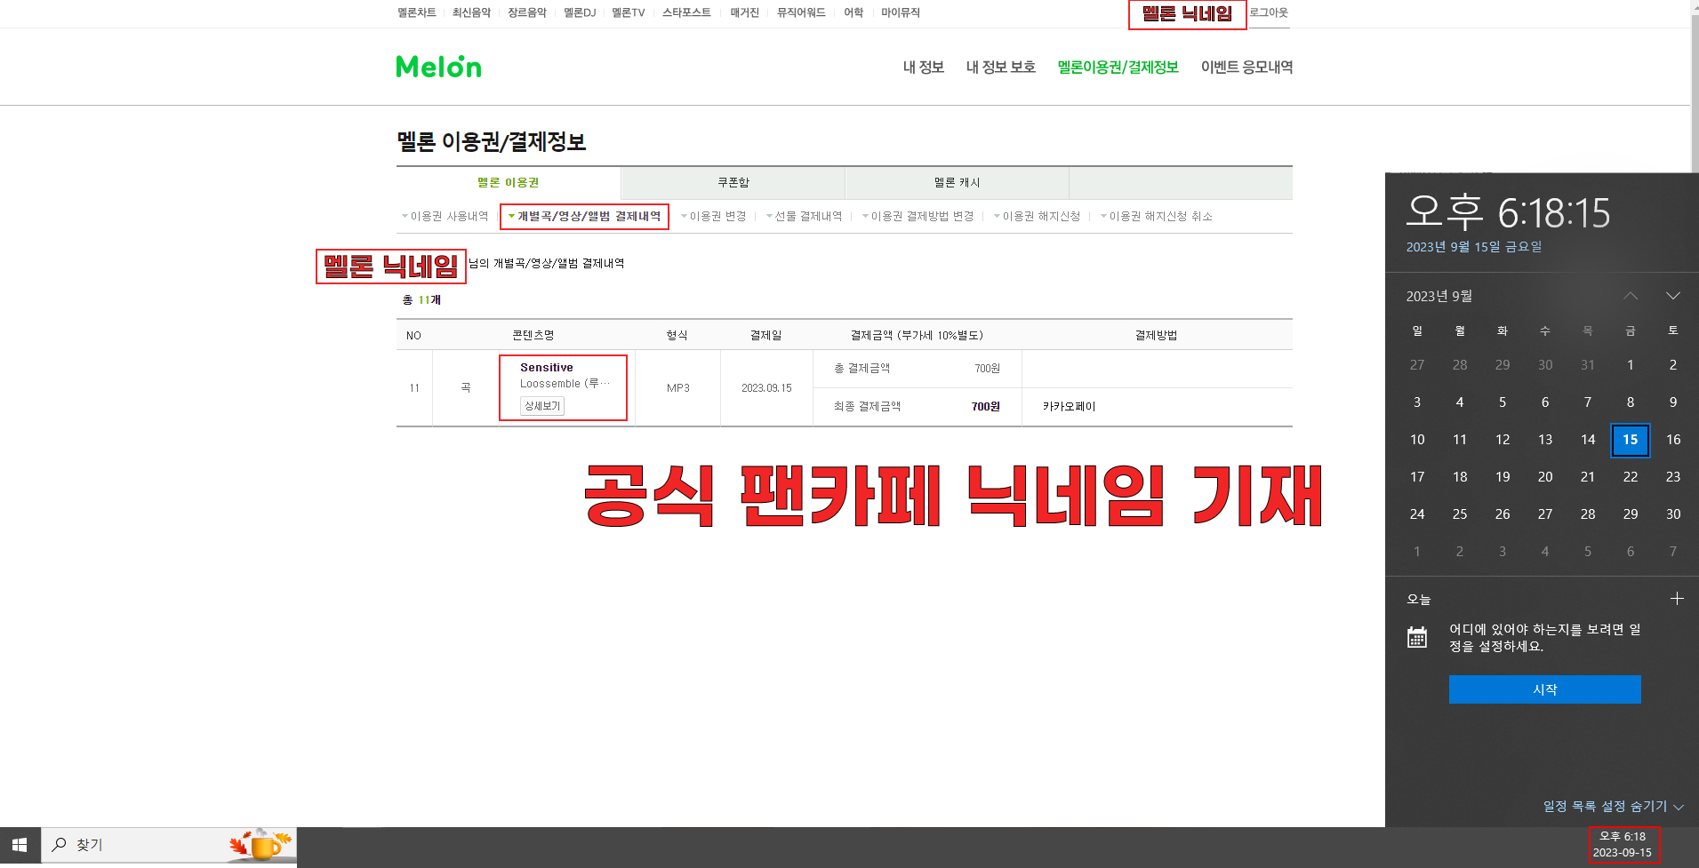Open 개별곡/영상/앨범 결제내역 submenu

point(589,217)
